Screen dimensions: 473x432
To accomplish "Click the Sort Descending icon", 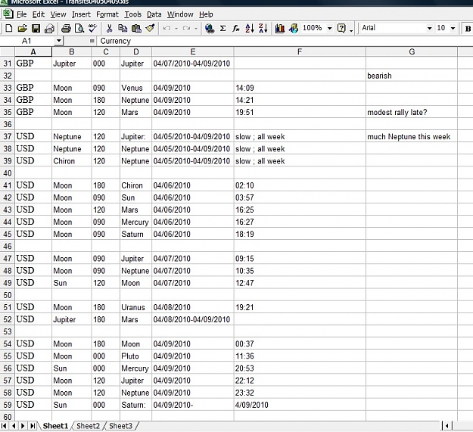I will click(263, 28).
